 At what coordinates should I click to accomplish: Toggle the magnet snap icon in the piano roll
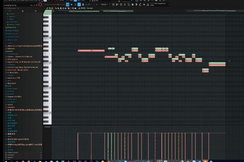pos(50,8)
